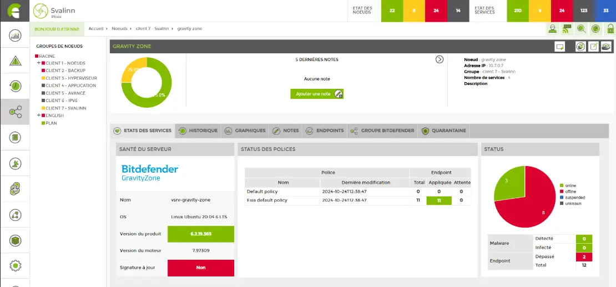
Task: Click the magnifying glass search icon
Action: point(582,28)
